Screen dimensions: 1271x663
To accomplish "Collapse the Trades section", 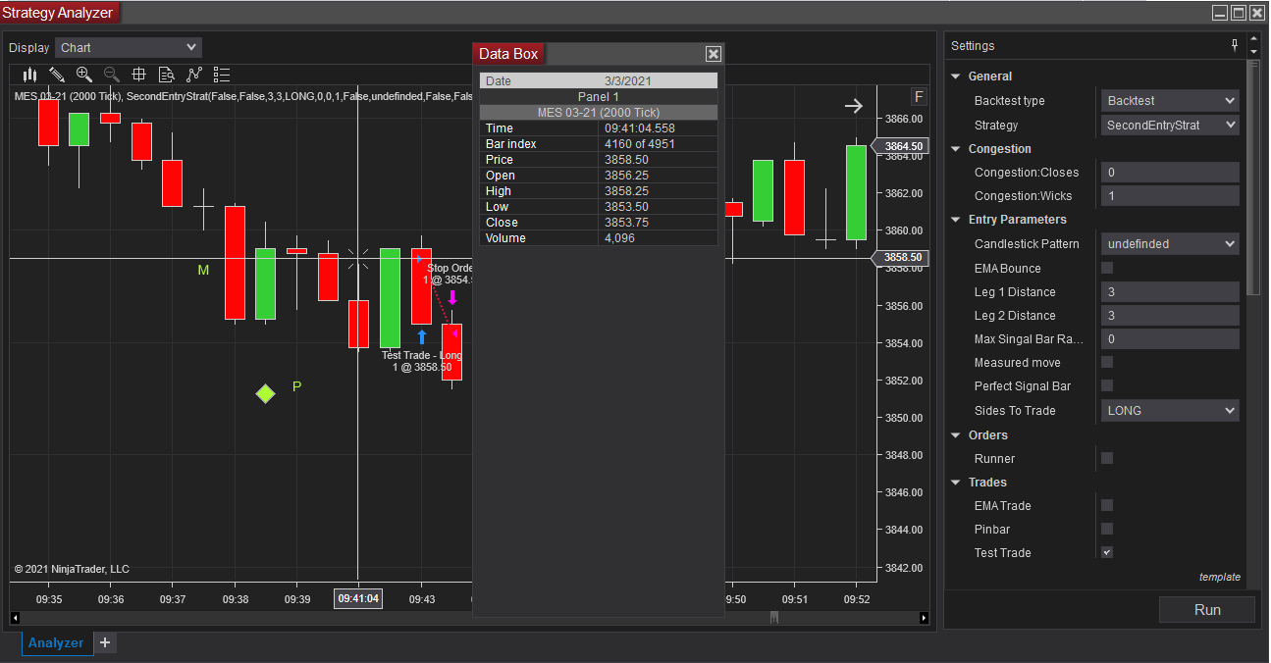I will click(957, 483).
